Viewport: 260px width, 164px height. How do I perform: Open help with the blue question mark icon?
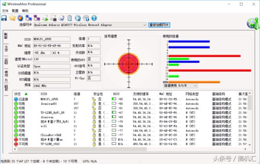[94, 18]
